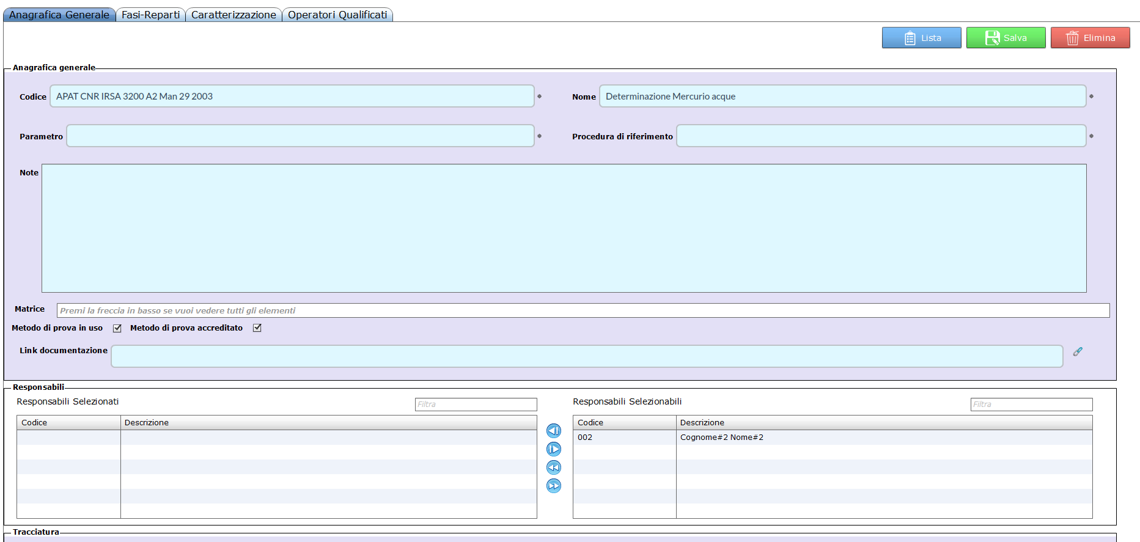The height and width of the screenshot is (542, 1140).
Task: Save the record with the Salva button
Action: pos(1006,38)
